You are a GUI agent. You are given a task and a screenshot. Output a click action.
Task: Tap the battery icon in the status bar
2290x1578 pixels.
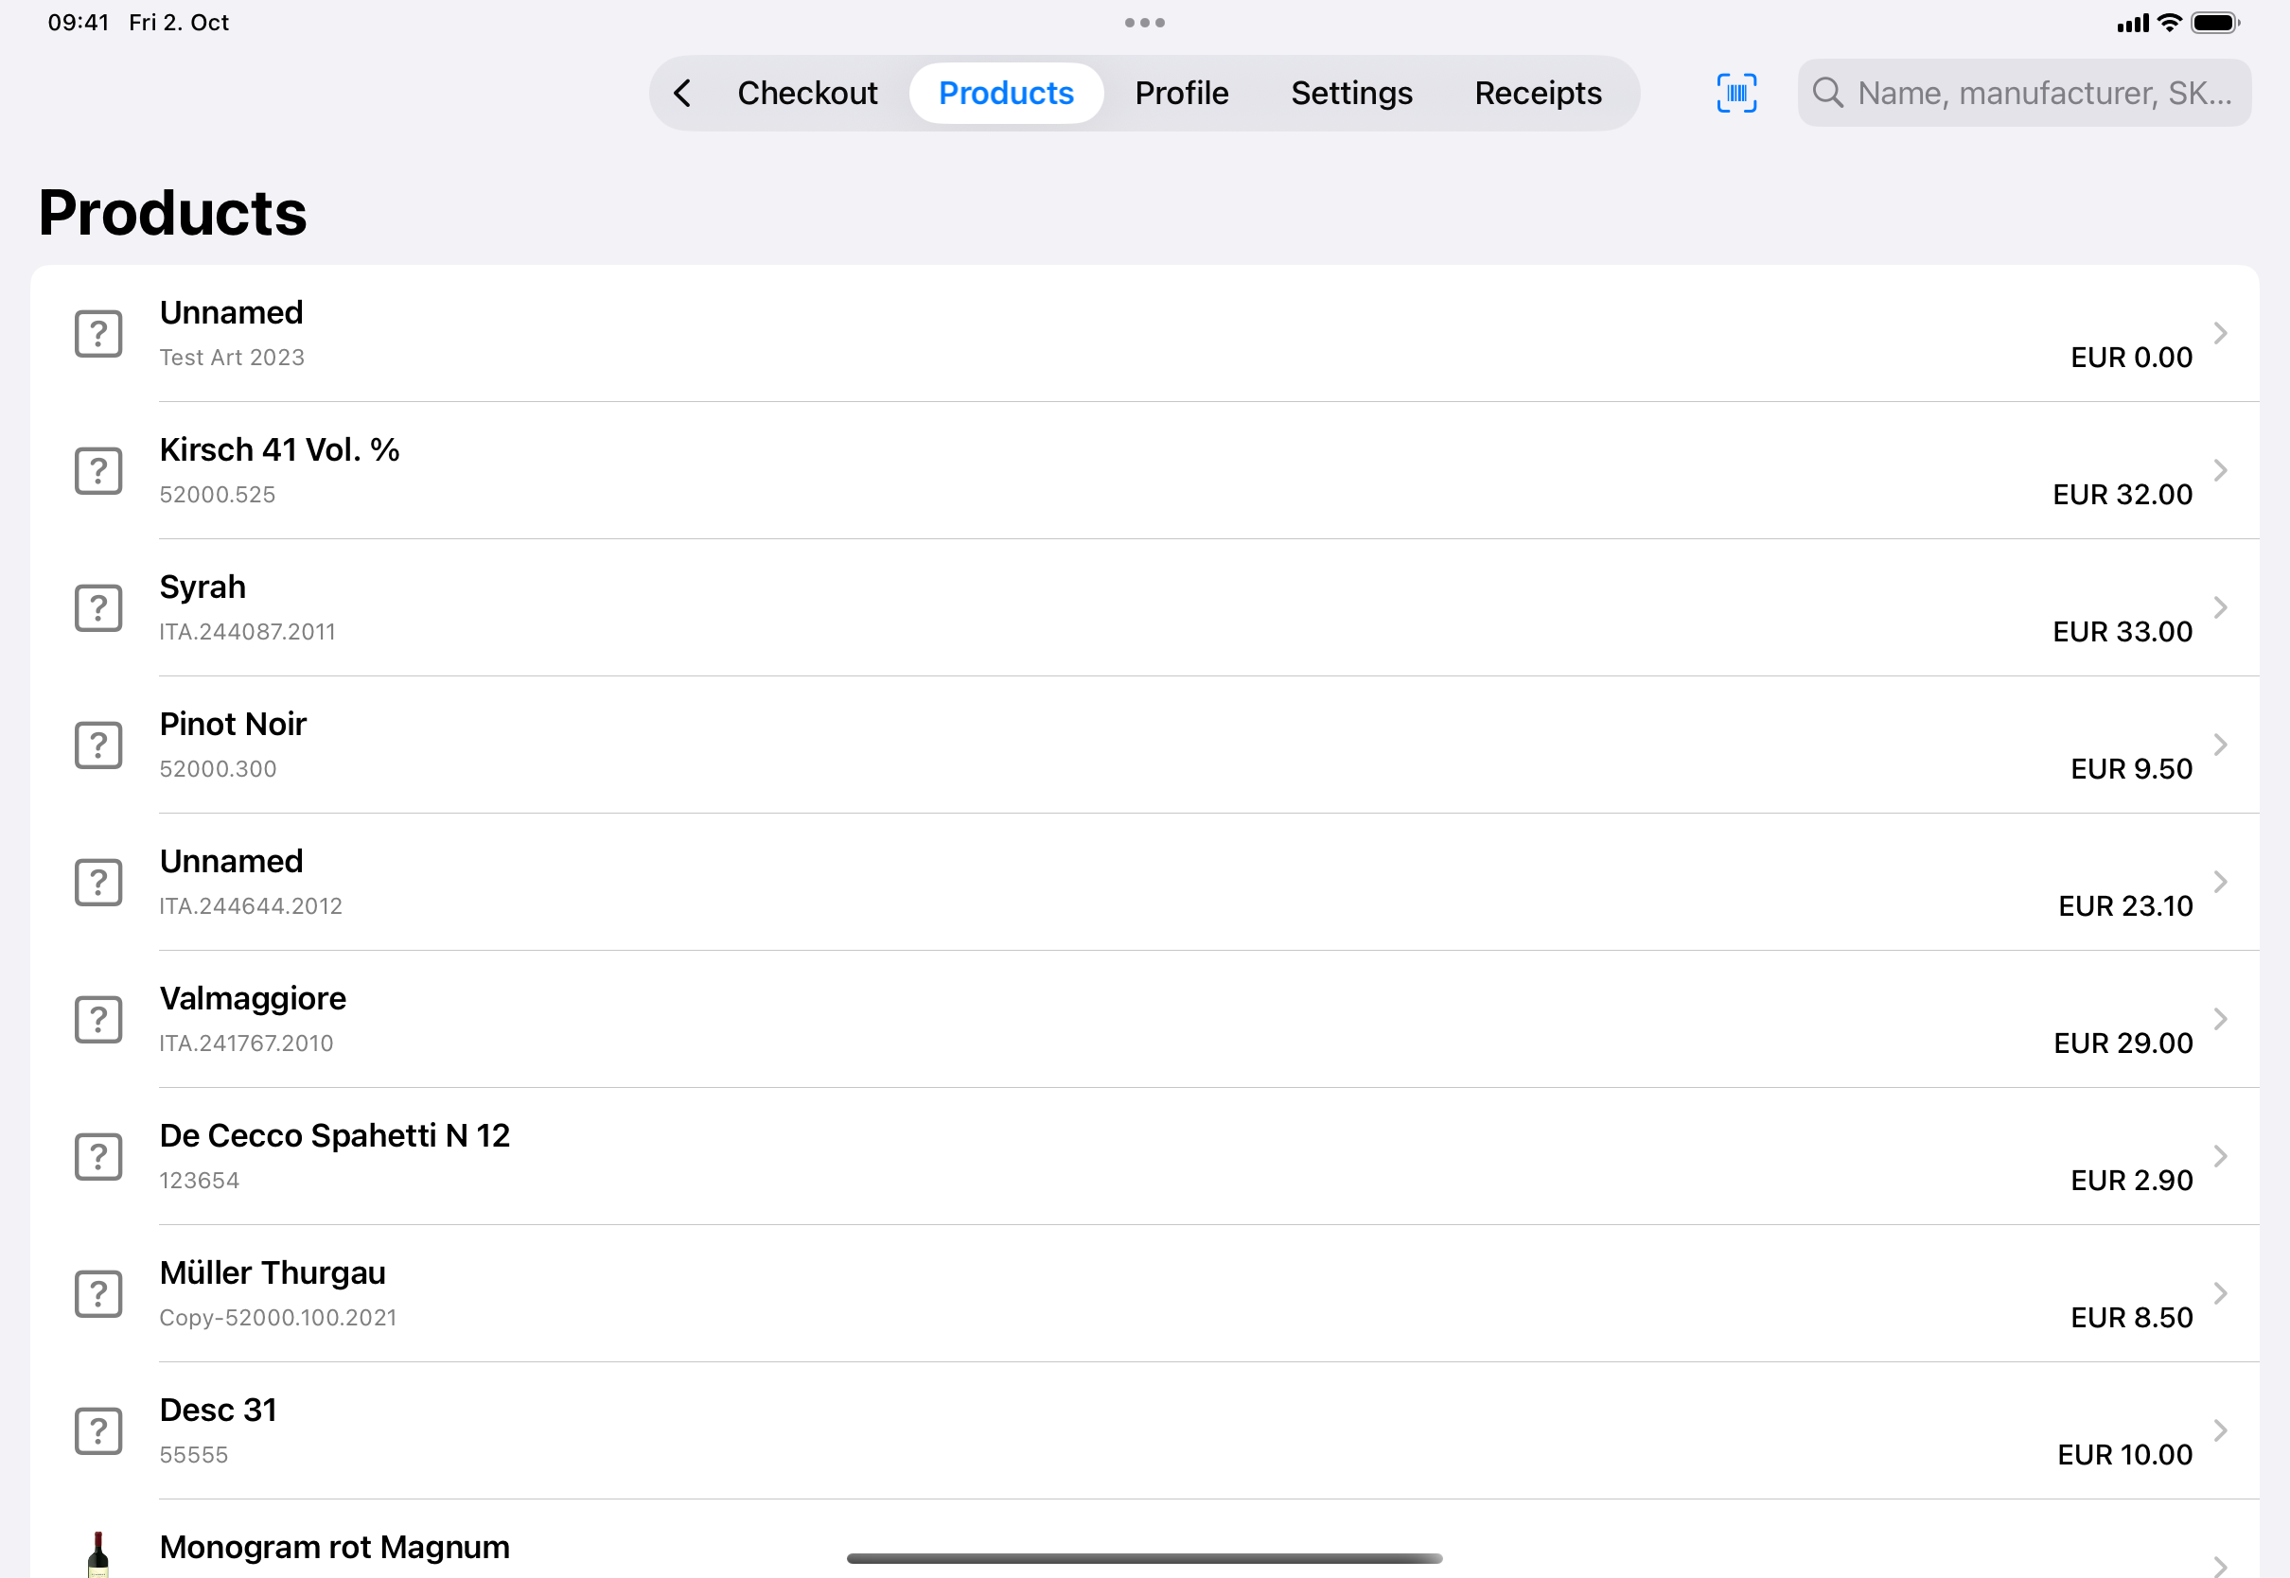coord(2215,23)
